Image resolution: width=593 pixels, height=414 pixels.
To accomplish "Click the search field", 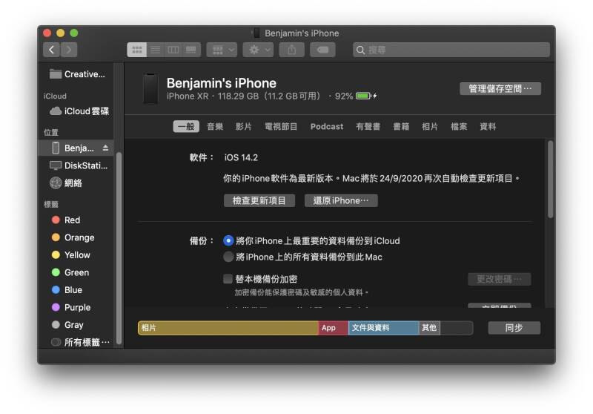I will [451, 50].
